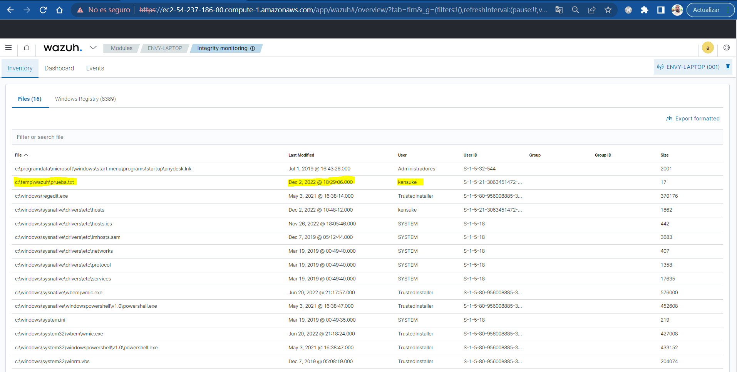Click the reload page icon in browser
Viewport: 737px width, 372px height.
coord(43,10)
